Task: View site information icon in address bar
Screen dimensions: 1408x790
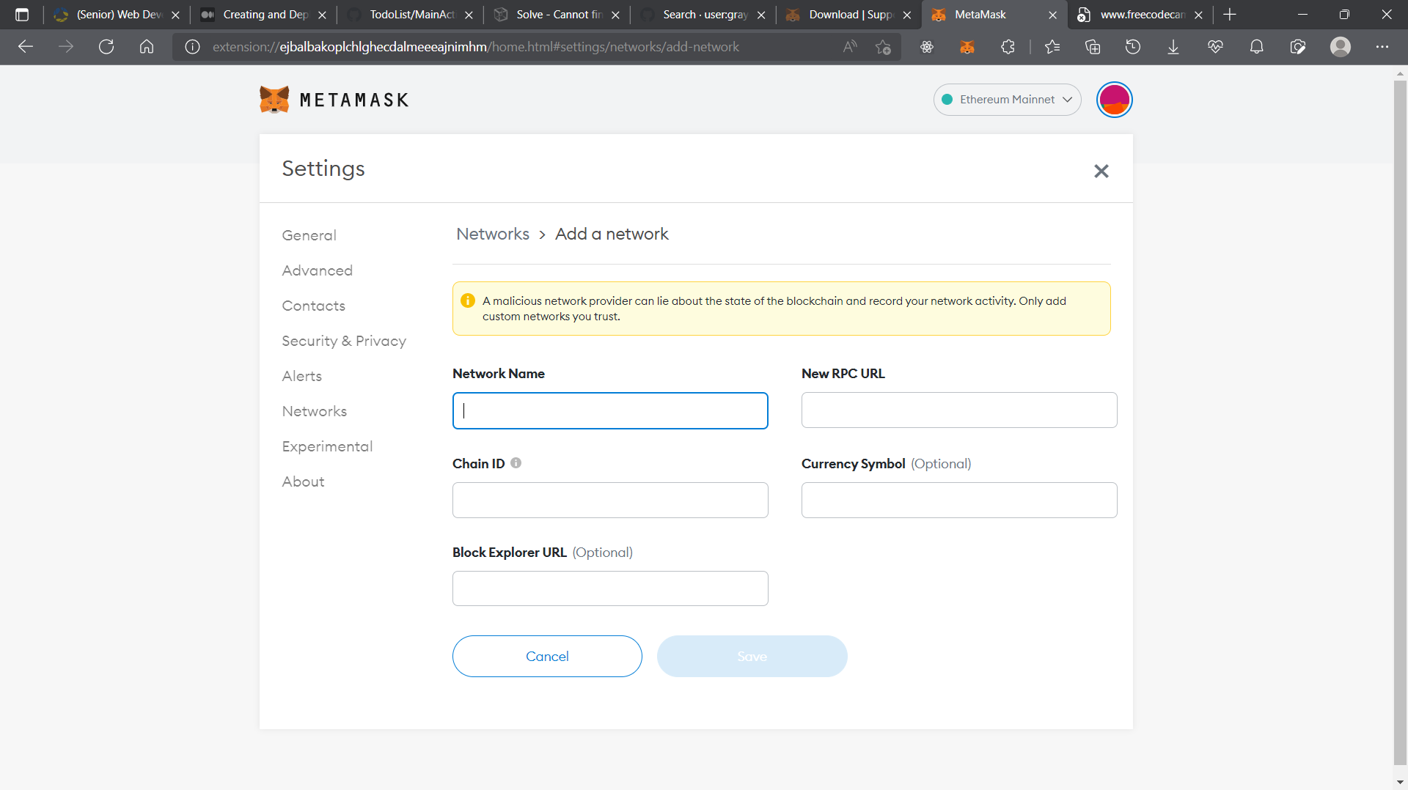Action: click(x=192, y=47)
